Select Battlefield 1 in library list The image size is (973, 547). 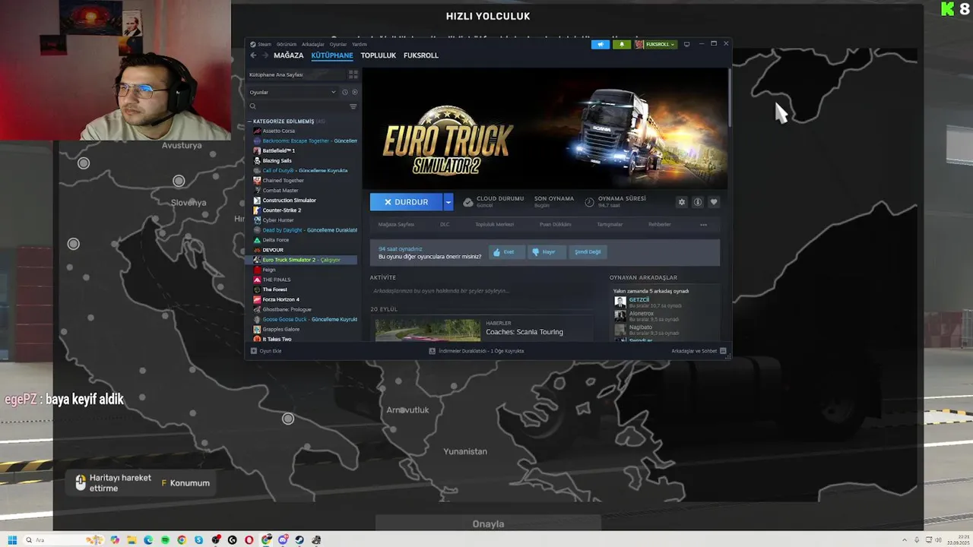pyautogui.click(x=305, y=150)
